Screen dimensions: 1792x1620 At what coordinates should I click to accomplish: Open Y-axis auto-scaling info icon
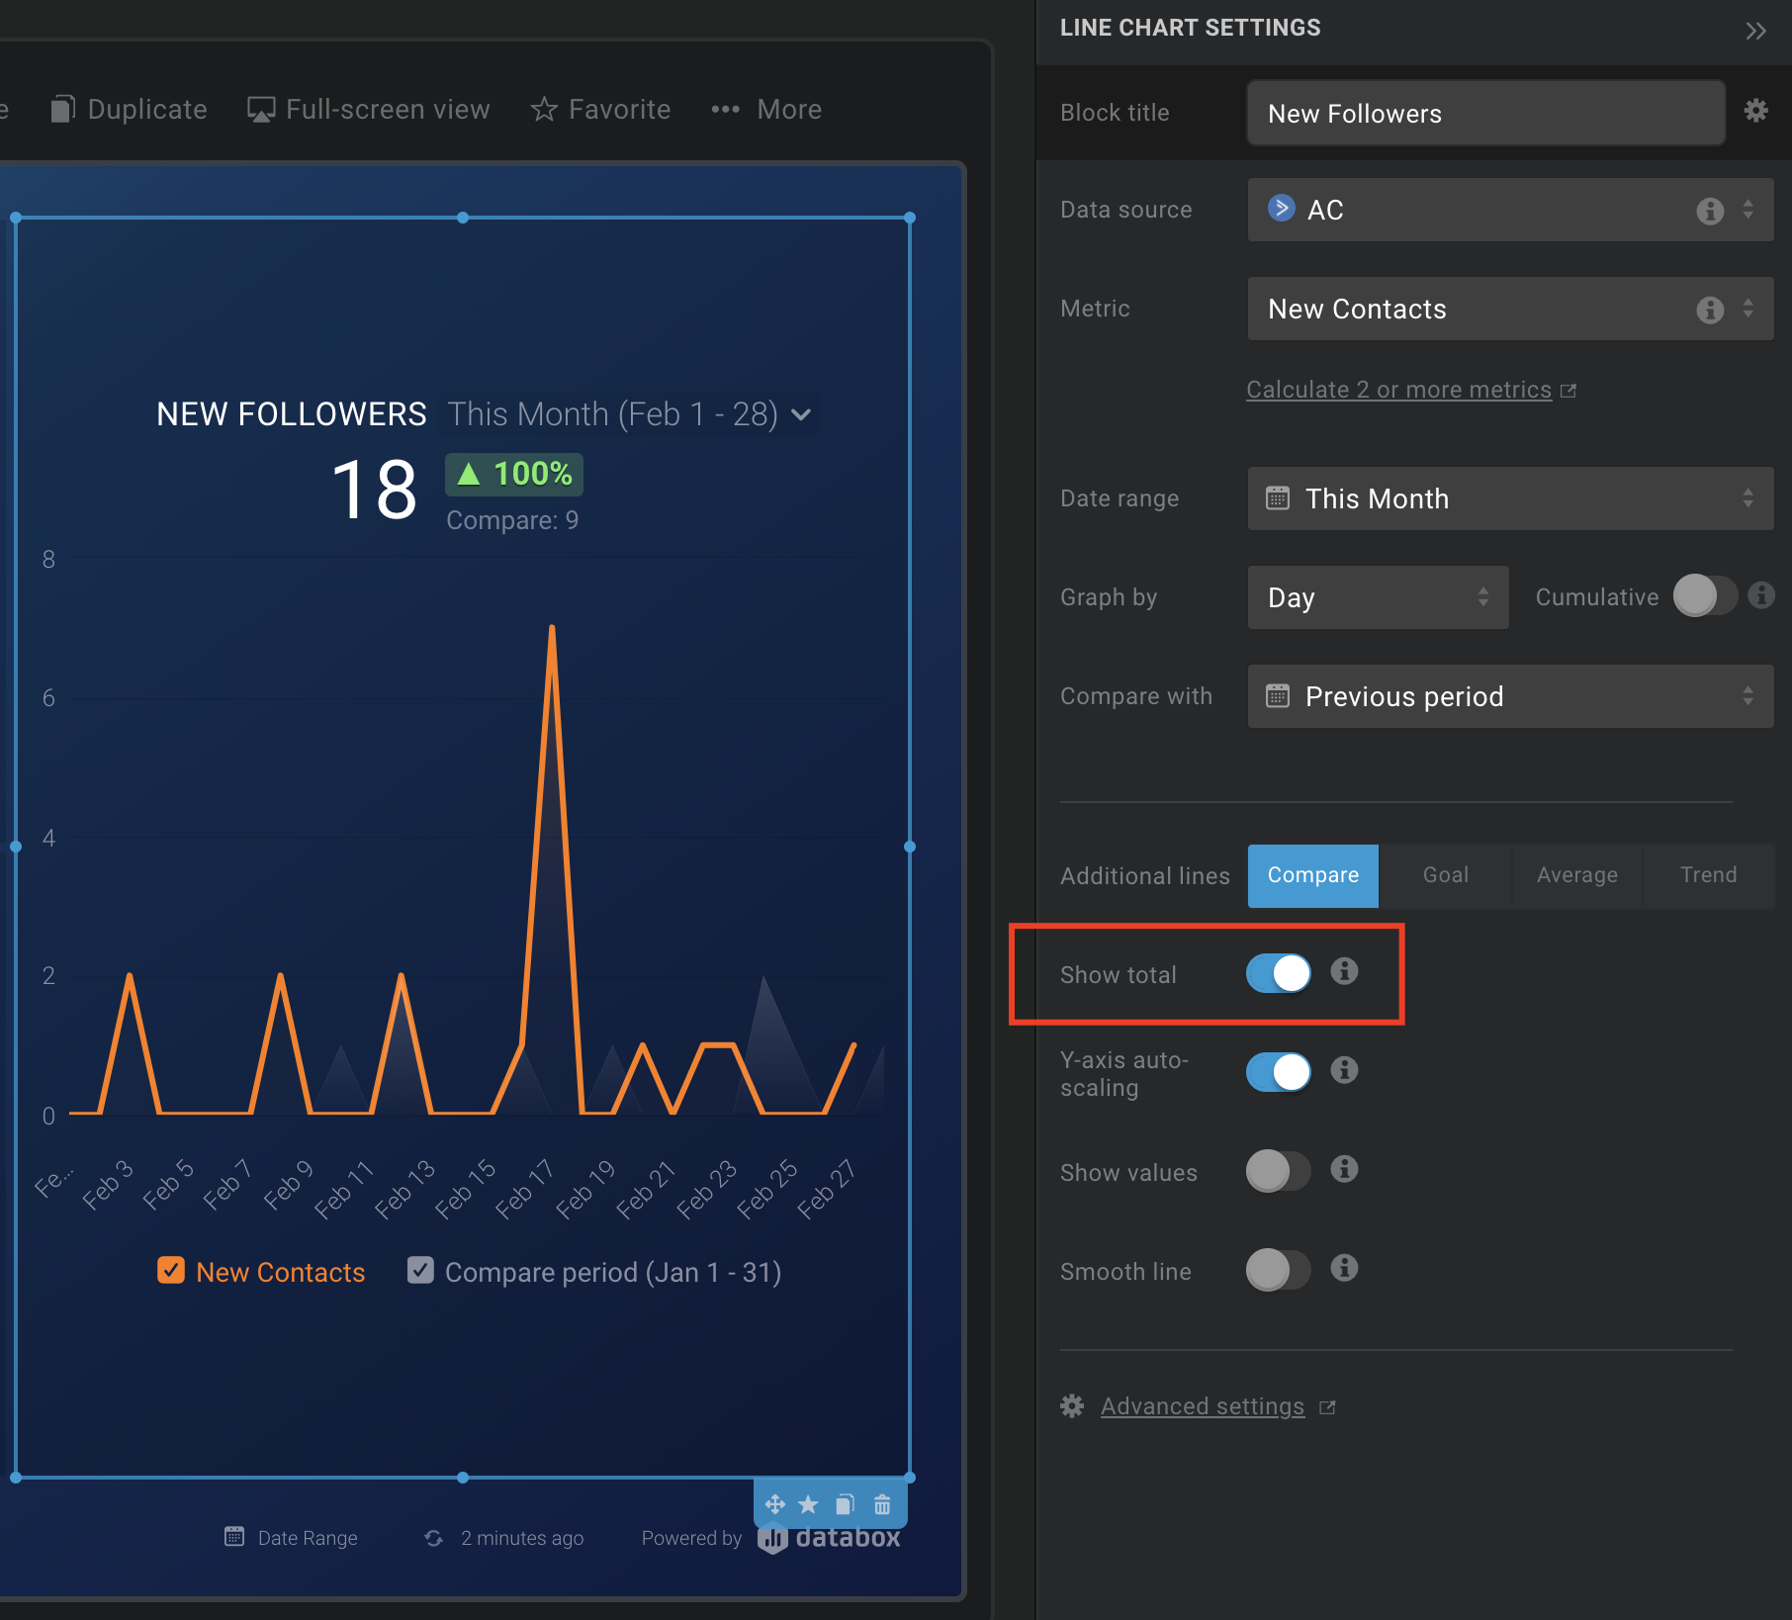pyautogui.click(x=1344, y=1070)
